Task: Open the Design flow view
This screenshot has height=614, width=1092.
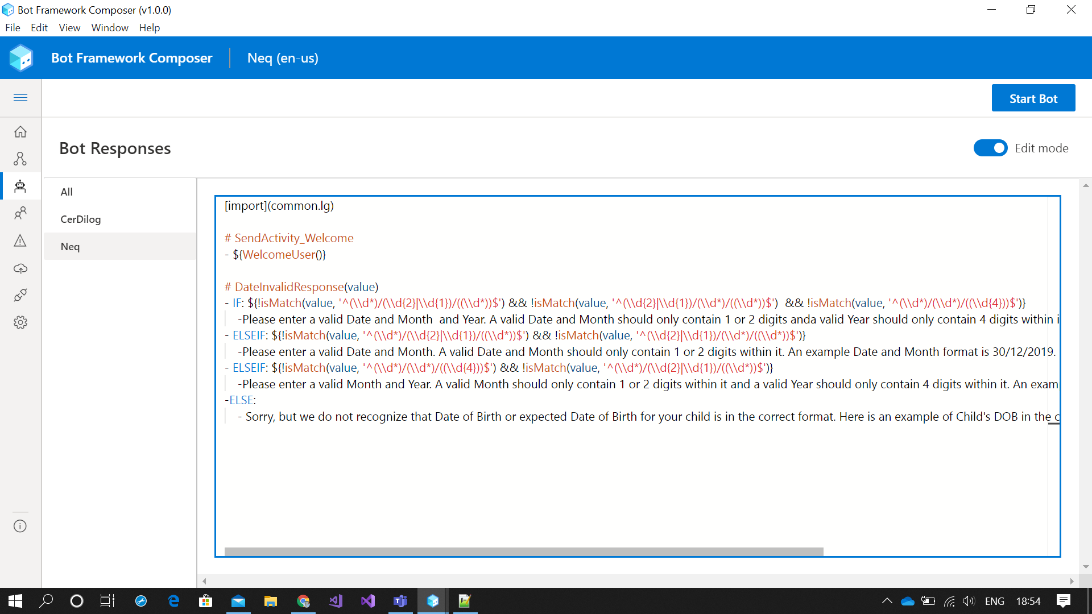Action: tap(20, 159)
